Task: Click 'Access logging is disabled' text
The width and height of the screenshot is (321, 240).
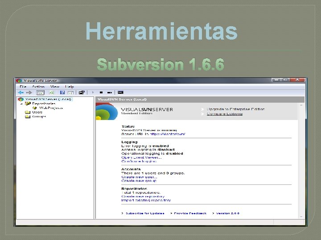Action: point(148,150)
